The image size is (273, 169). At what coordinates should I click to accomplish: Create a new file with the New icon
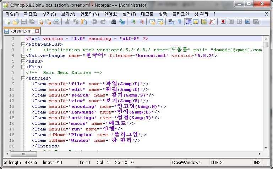[8, 22]
